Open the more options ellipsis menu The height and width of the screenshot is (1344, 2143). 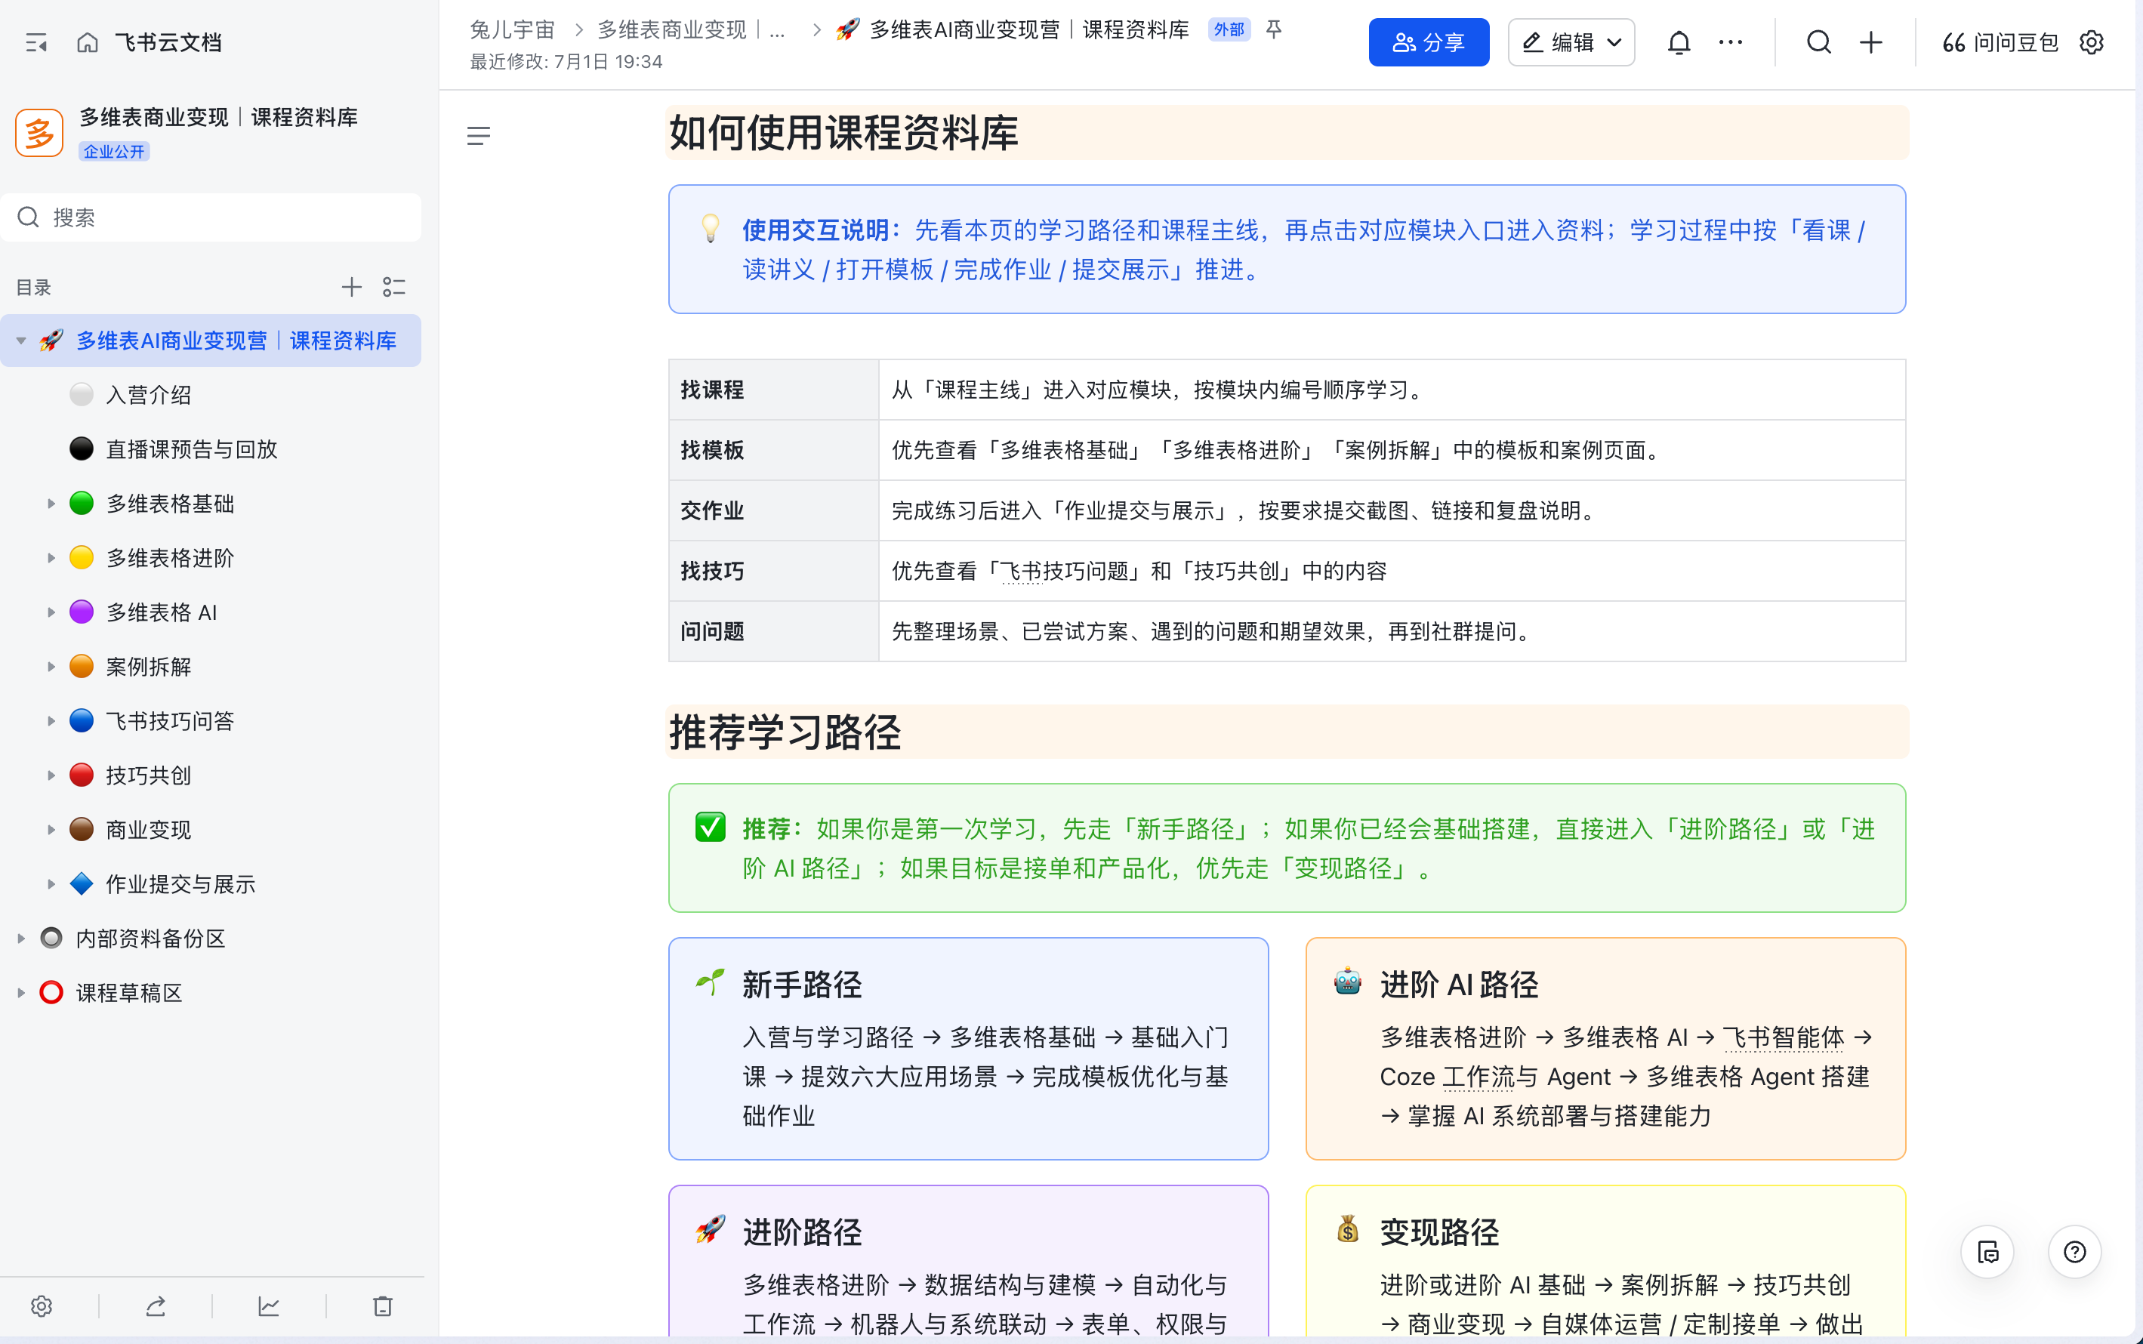[x=1730, y=43]
